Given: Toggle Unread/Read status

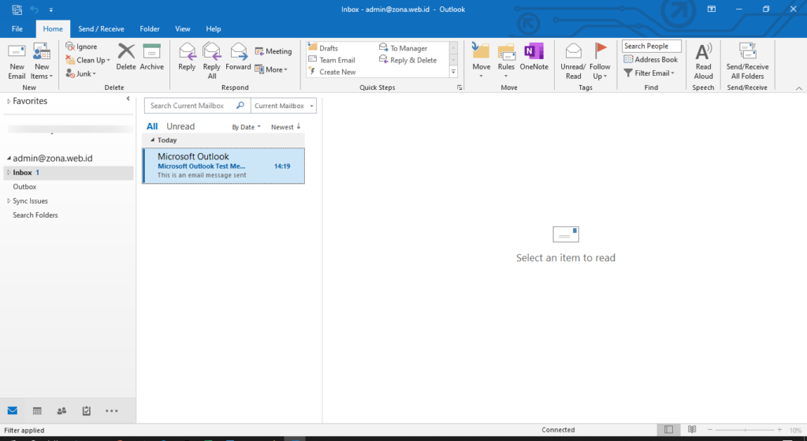Looking at the screenshot, I should tap(573, 62).
